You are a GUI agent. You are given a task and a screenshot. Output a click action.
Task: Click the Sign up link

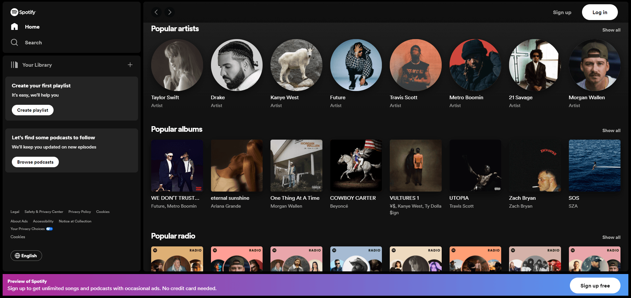pyautogui.click(x=562, y=12)
